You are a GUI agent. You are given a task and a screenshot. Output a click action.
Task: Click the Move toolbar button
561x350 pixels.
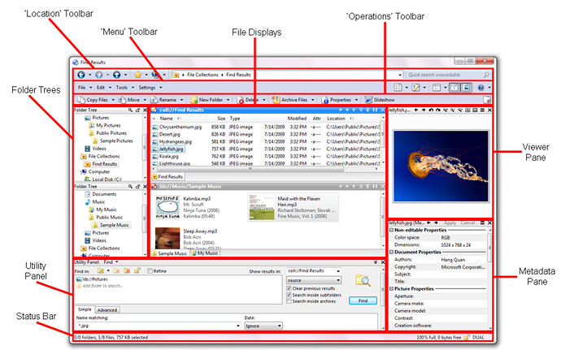pos(129,100)
